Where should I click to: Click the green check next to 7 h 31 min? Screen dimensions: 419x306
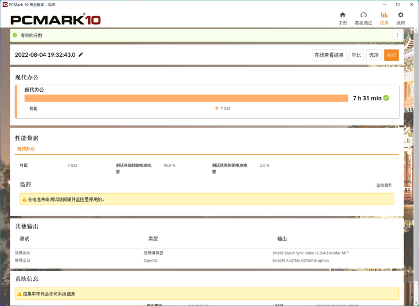(386, 98)
